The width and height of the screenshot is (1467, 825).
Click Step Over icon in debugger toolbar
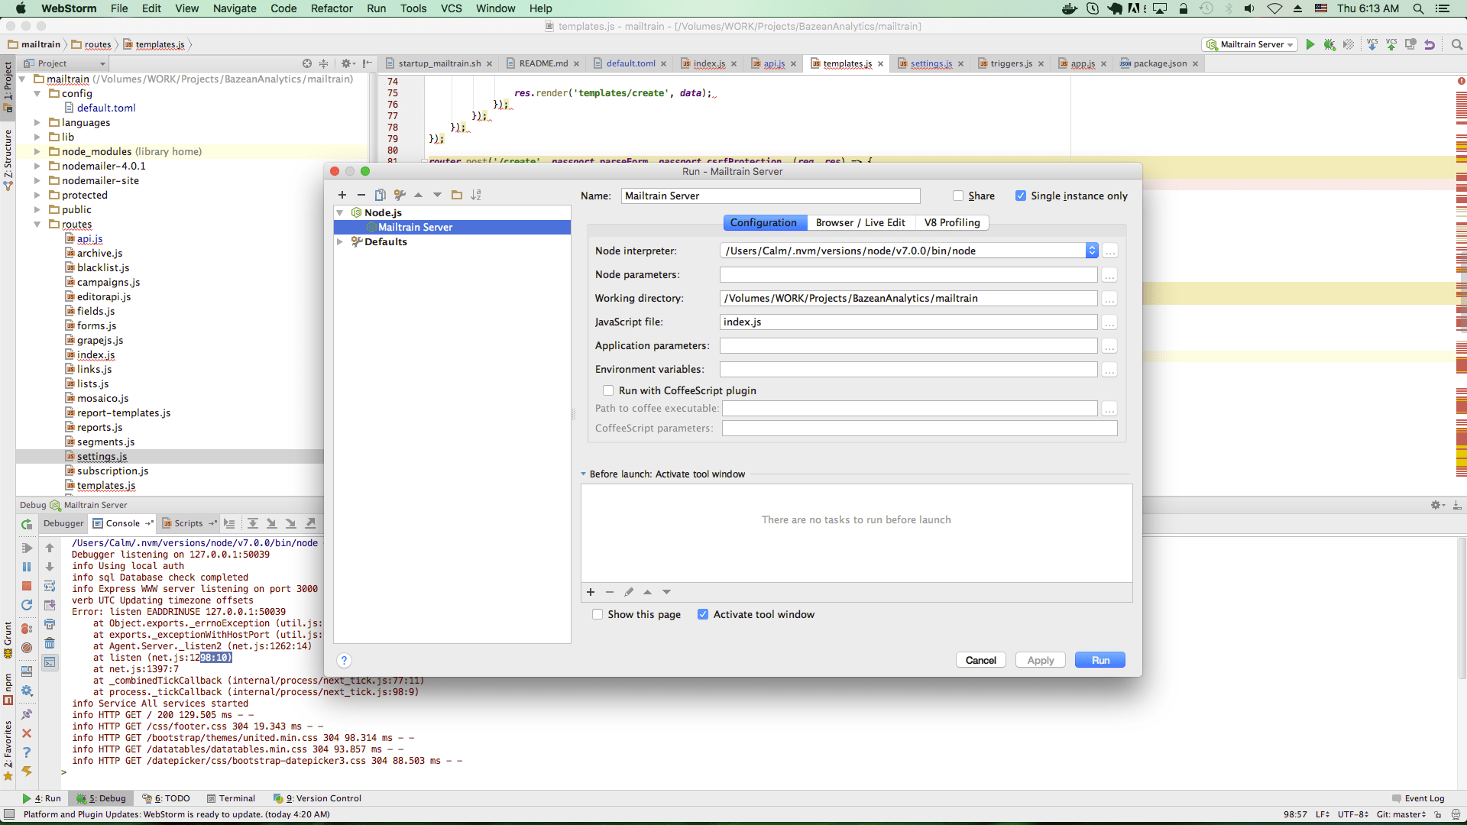[x=253, y=523]
